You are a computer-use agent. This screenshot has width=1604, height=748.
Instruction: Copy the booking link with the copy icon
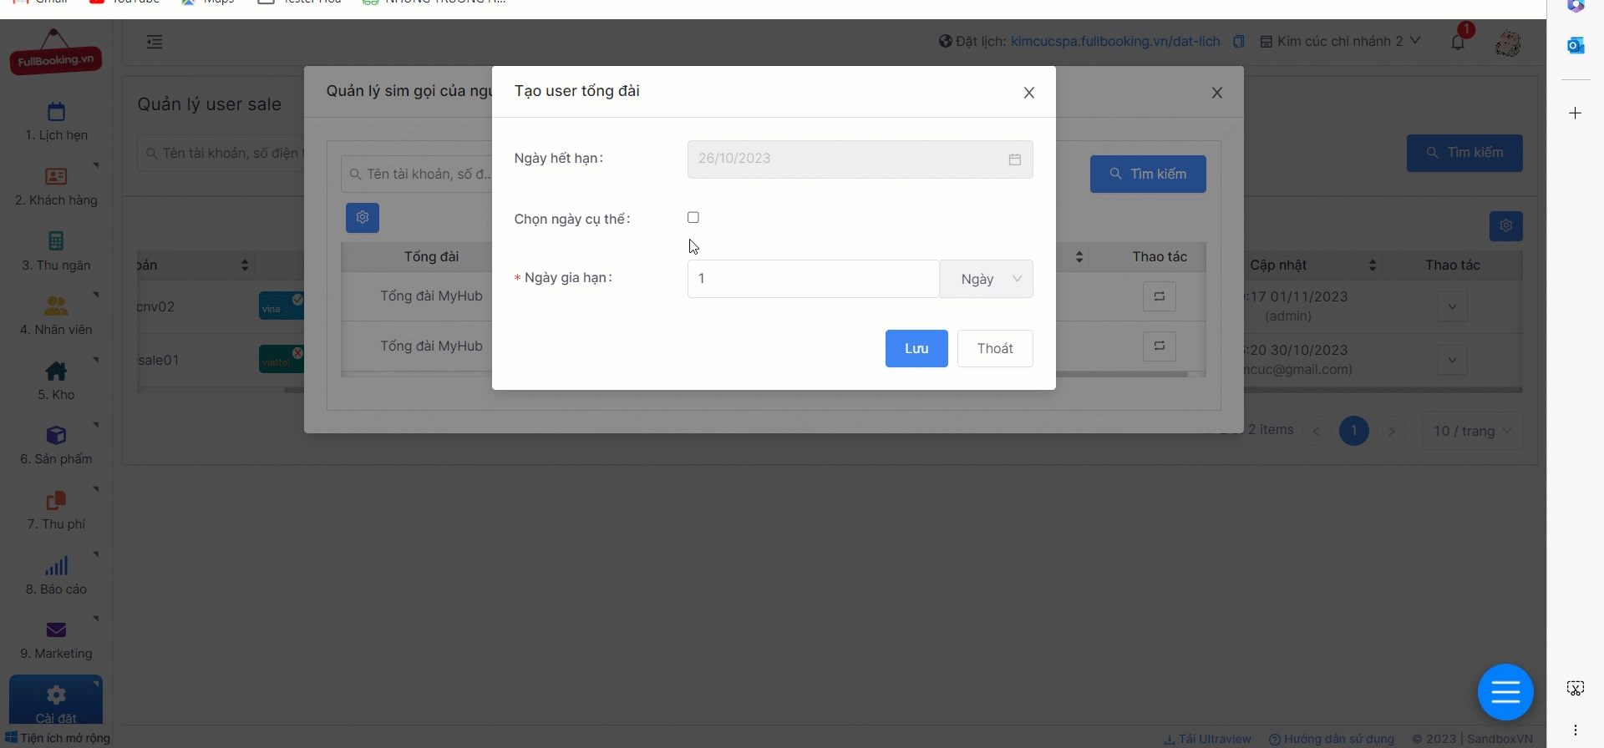click(x=1239, y=42)
